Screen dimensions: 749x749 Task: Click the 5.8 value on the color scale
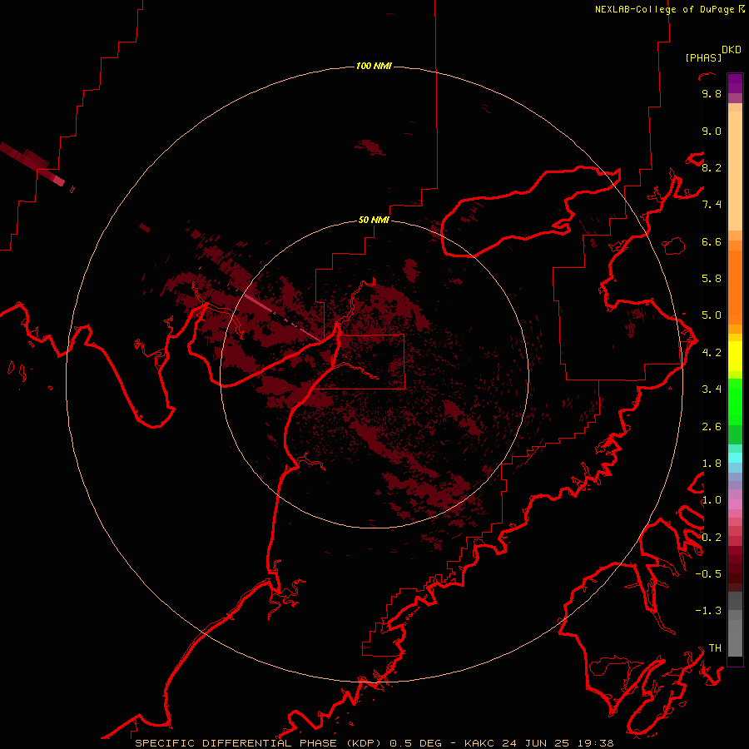(x=712, y=279)
